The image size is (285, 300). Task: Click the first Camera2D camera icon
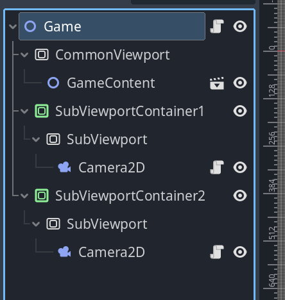pyautogui.click(x=64, y=167)
